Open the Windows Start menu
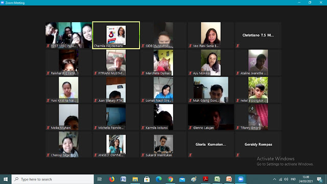327x184 pixels. [6, 179]
